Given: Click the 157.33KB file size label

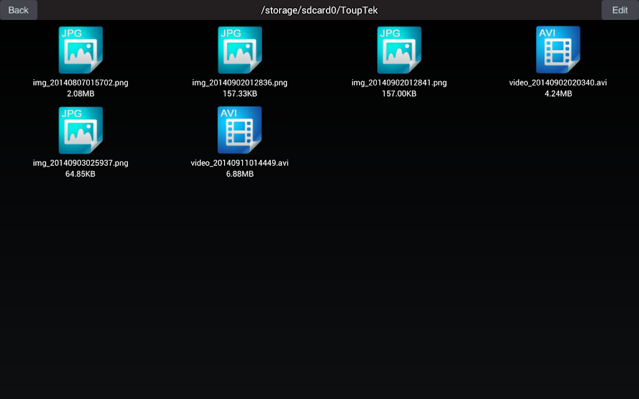Looking at the screenshot, I should coord(240,94).
